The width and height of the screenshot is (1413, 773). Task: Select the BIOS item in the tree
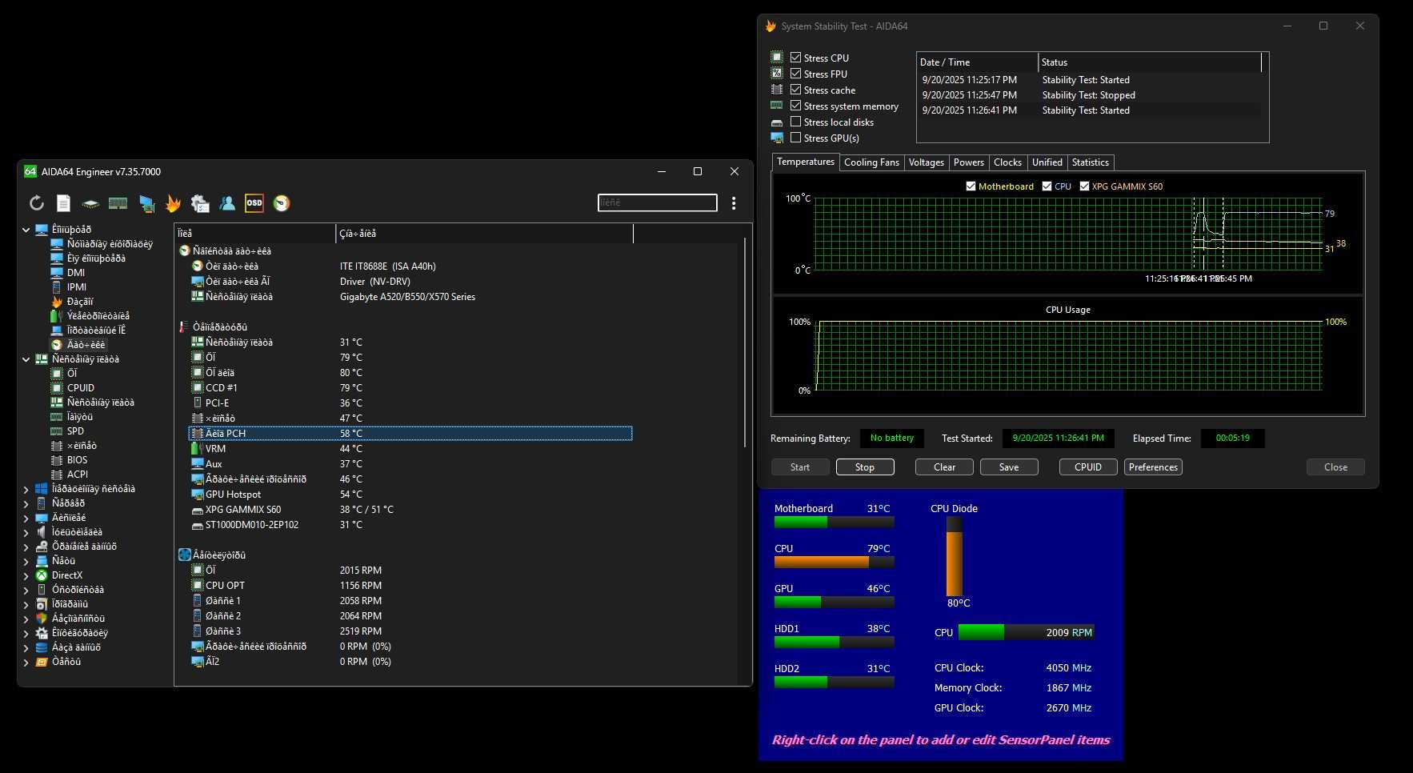click(x=78, y=460)
